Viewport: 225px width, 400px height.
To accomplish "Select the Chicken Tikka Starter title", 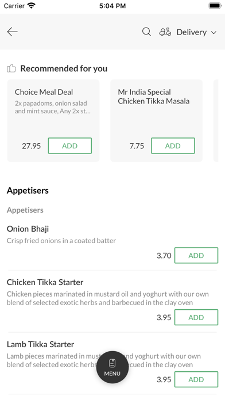I will pyautogui.click(x=45, y=282).
